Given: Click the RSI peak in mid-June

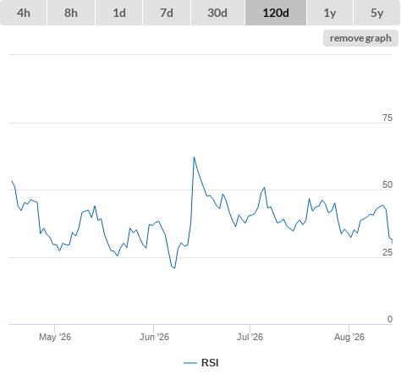Looking at the screenshot, I should coord(194,157).
